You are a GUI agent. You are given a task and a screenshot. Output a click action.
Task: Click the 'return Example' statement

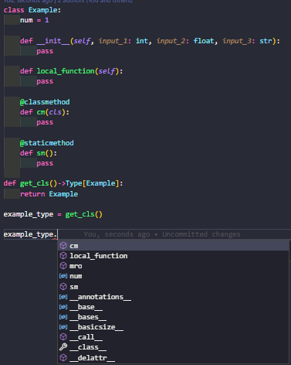tap(49, 194)
